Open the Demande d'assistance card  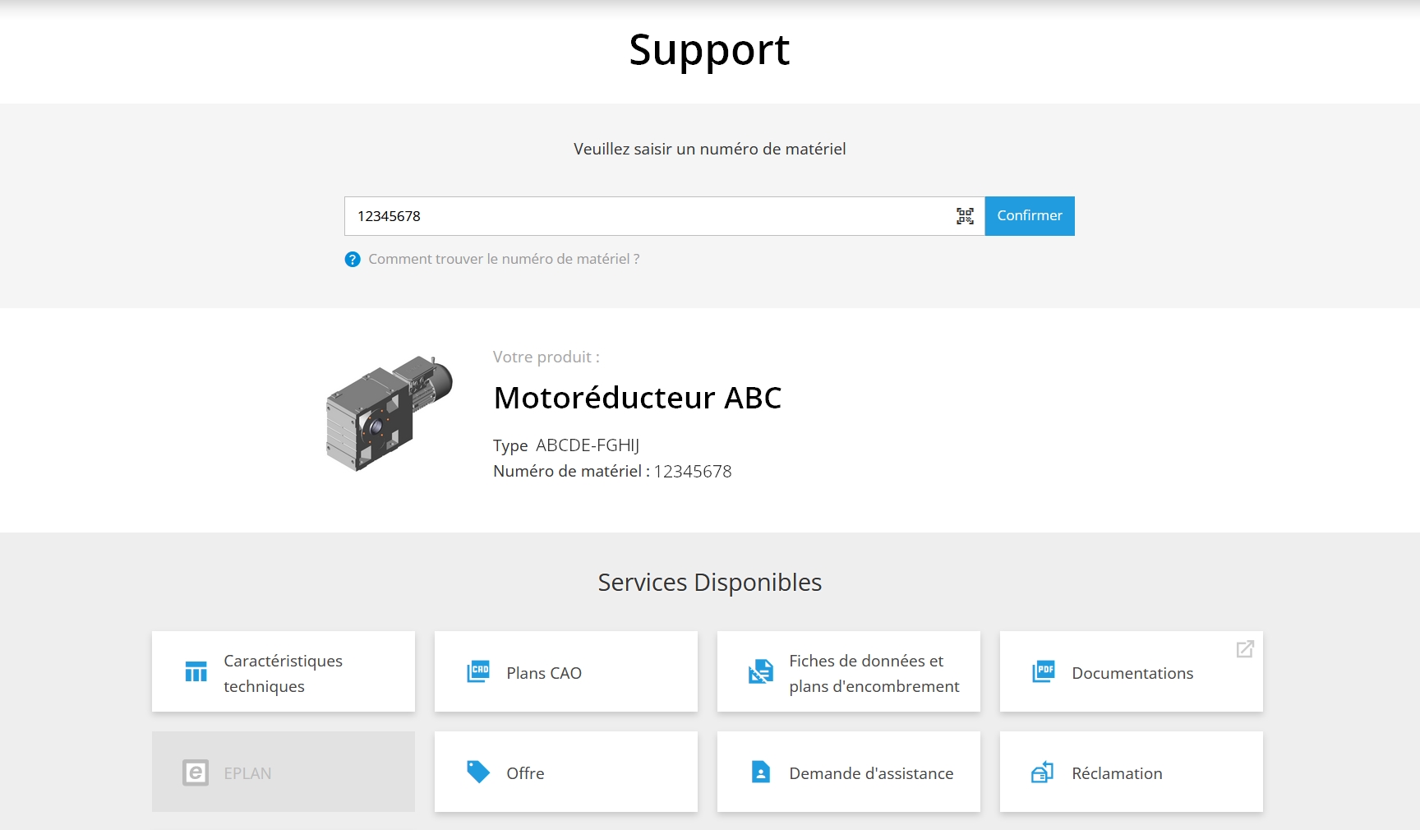848,772
